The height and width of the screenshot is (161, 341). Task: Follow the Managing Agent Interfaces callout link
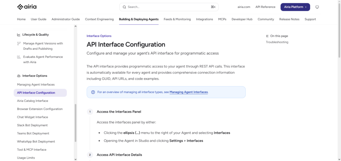[x=188, y=92]
